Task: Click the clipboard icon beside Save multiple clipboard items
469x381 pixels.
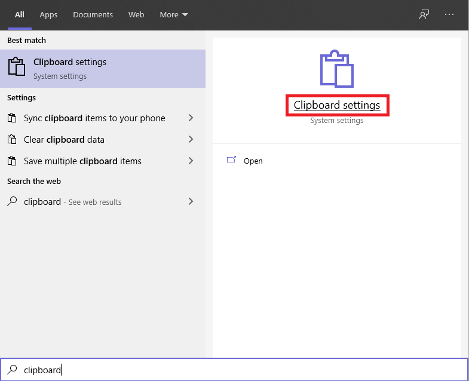Action: (12, 161)
